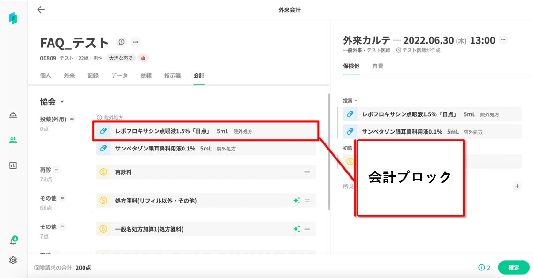Click pill icon of right レボフロキサシン row
Screen dimensions: 533x278
350,114
